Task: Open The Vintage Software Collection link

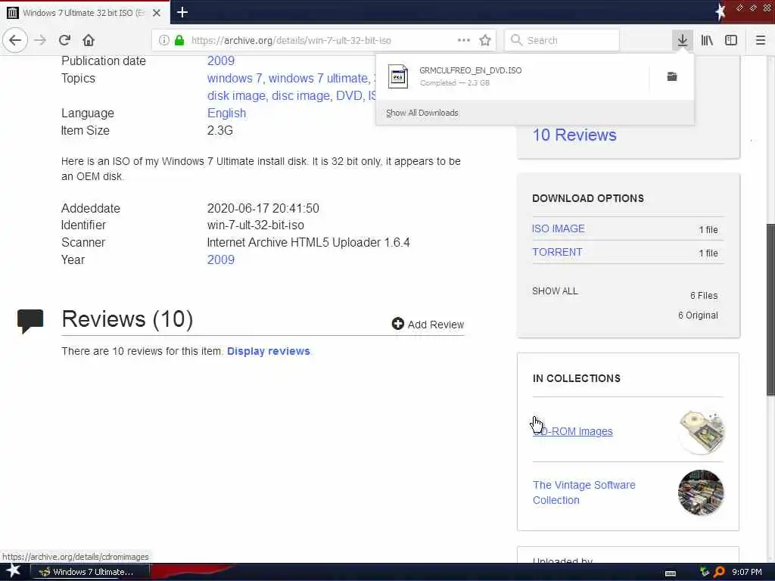Action: [584, 492]
